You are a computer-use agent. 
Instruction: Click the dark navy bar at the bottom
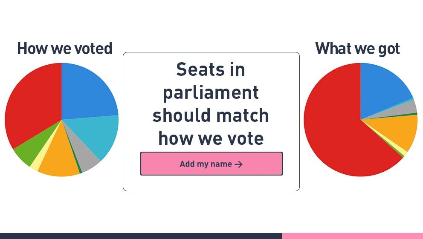[x=141, y=236]
